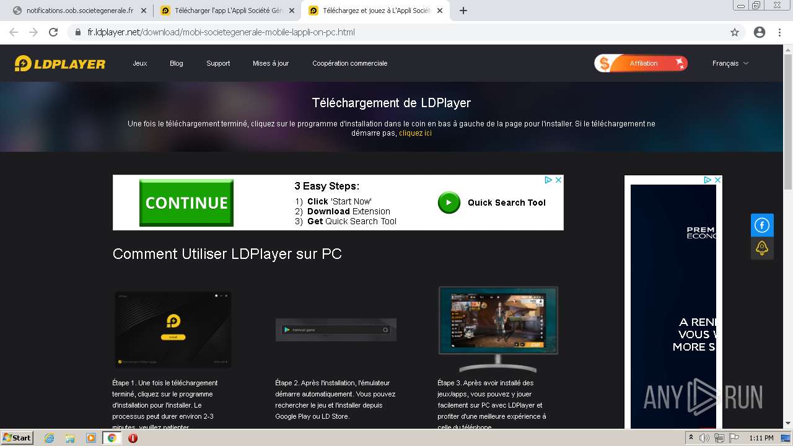Click the action center flag tray icon
The width and height of the screenshot is (793, 446).
(734, 438)
